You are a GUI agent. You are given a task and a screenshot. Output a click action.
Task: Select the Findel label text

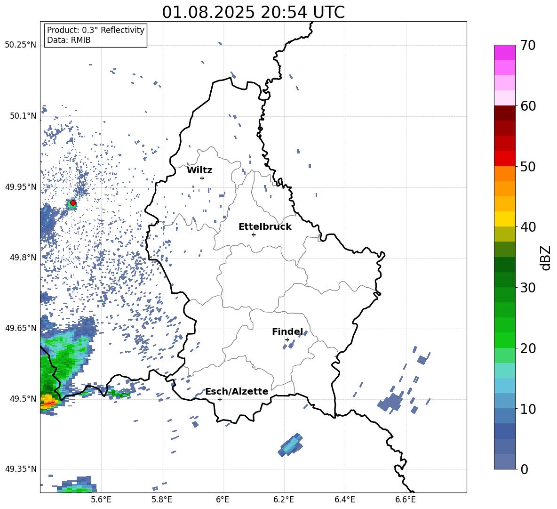click(x=287, y=331)
